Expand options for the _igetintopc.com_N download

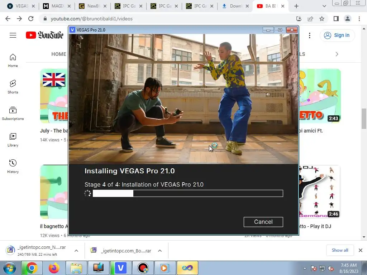pos(76,251)
